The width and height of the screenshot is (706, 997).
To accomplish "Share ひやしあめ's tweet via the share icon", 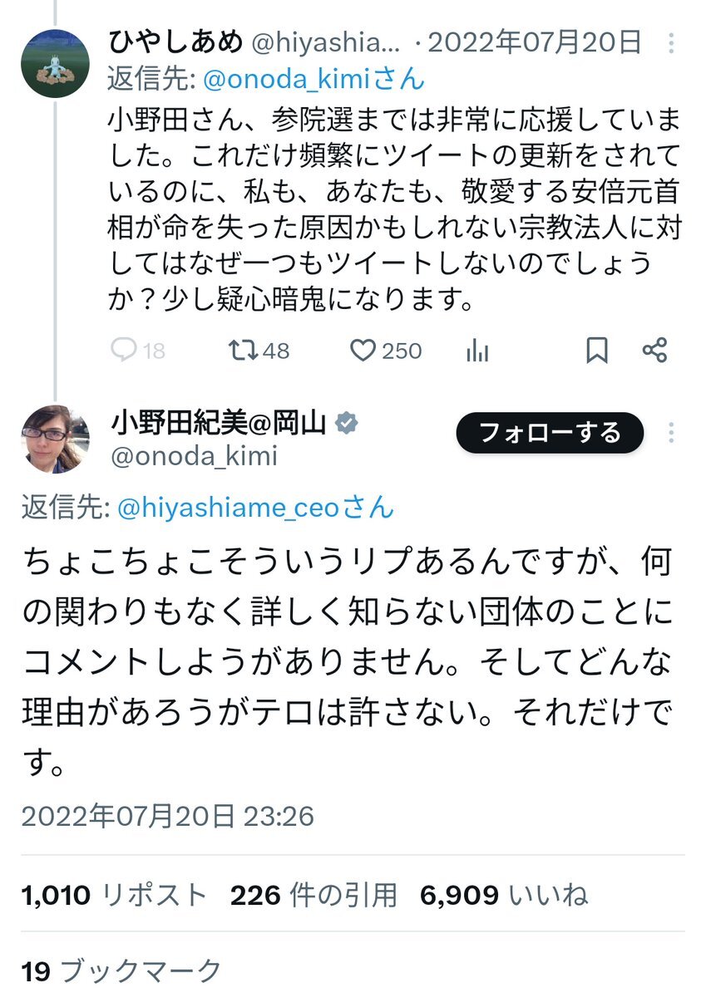I will pyautogui.click(x=655, y=351).
